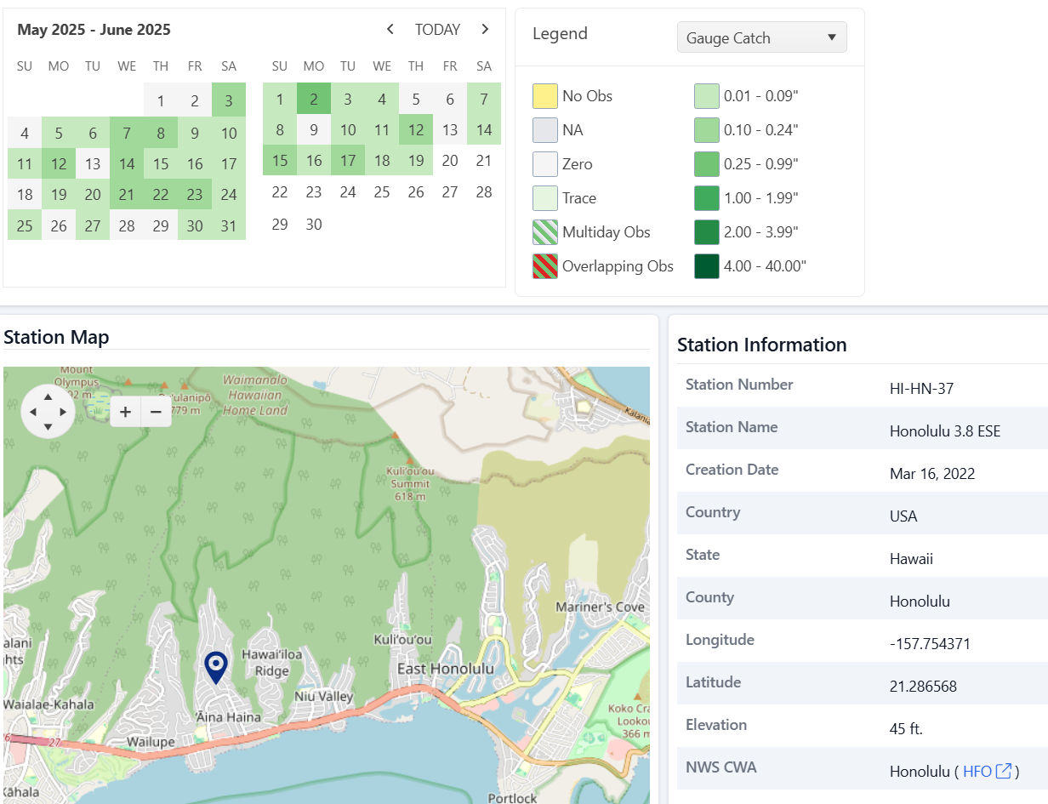Screen dimensions: 1048x804
Task: Zoom out on the station map
Action: (x=156, y=412)
